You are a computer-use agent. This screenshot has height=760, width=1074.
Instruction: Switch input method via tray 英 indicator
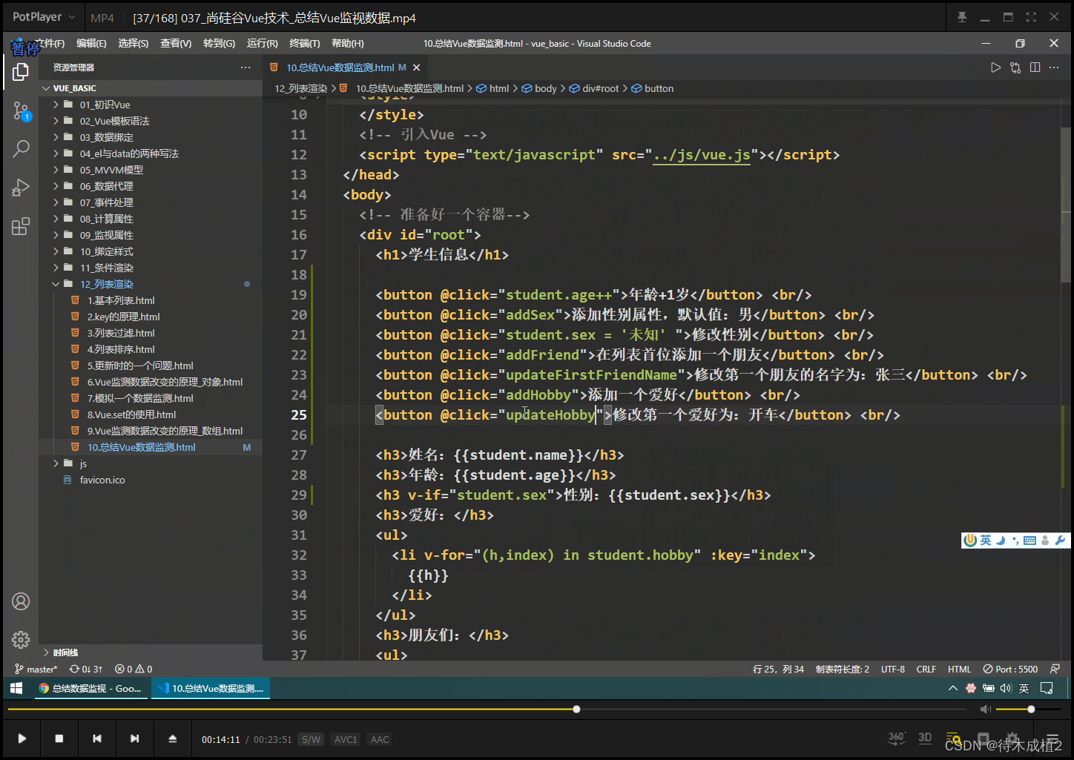1024,688
